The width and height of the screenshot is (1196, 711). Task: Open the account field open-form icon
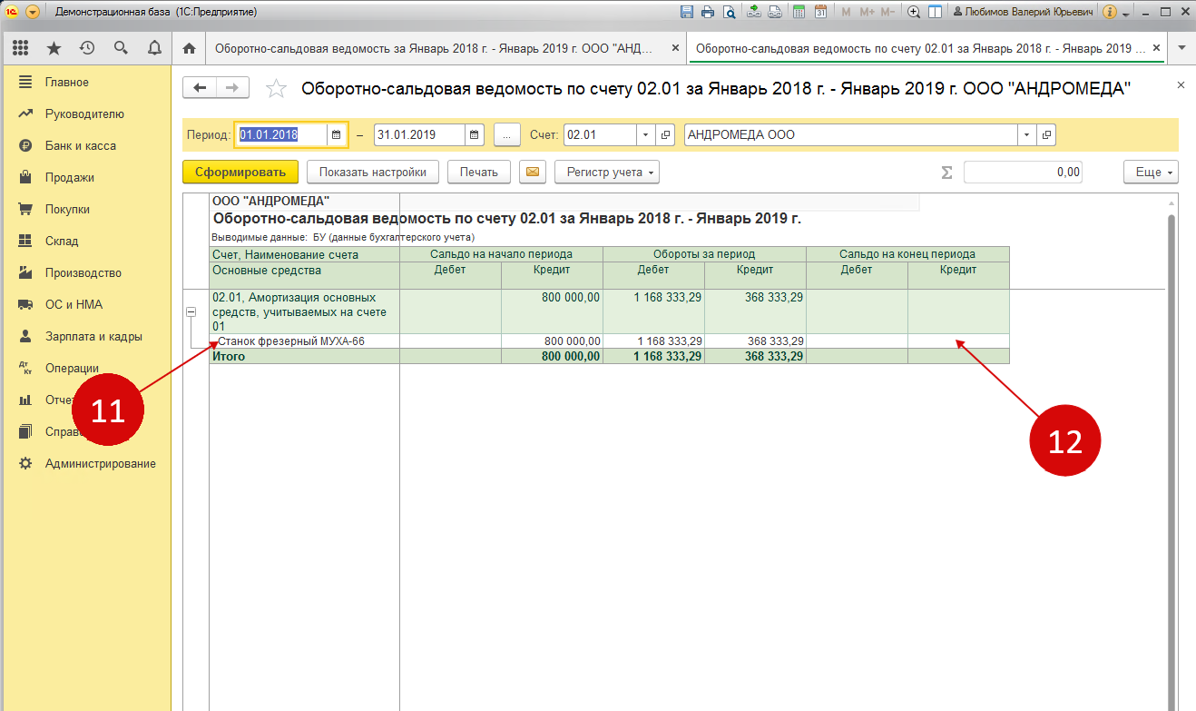pyautogui.click(x=666, y=134)
